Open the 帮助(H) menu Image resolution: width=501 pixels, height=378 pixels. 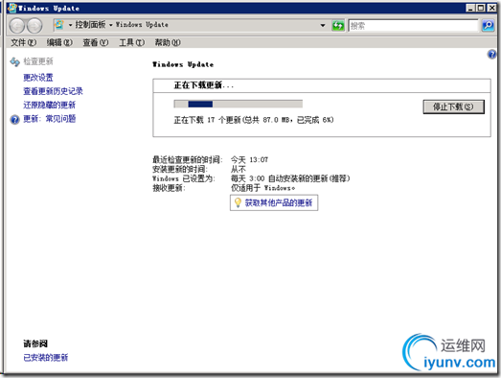(168, 42)
